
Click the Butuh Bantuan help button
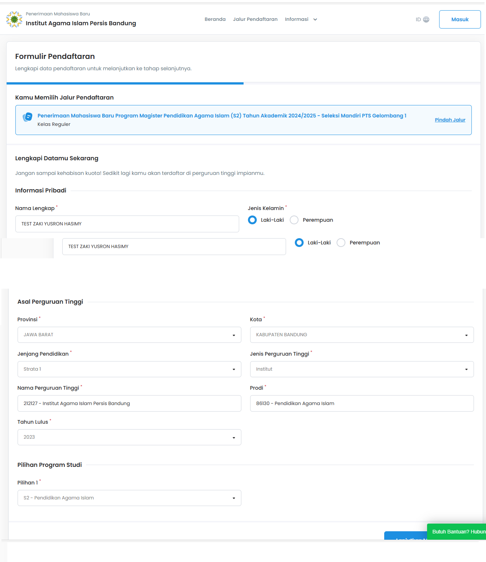pos(458,532)
